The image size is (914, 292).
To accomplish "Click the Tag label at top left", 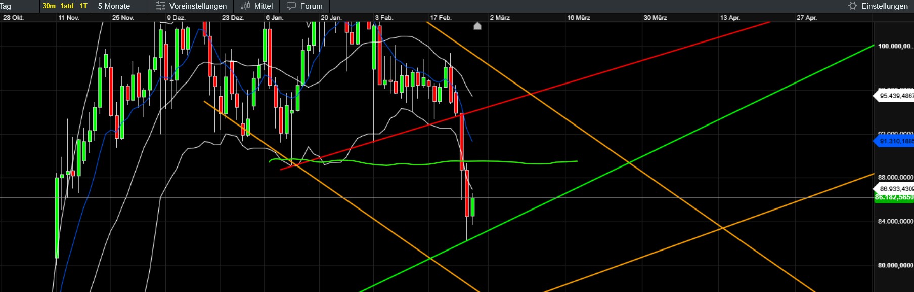I will [x=6, y=6].
